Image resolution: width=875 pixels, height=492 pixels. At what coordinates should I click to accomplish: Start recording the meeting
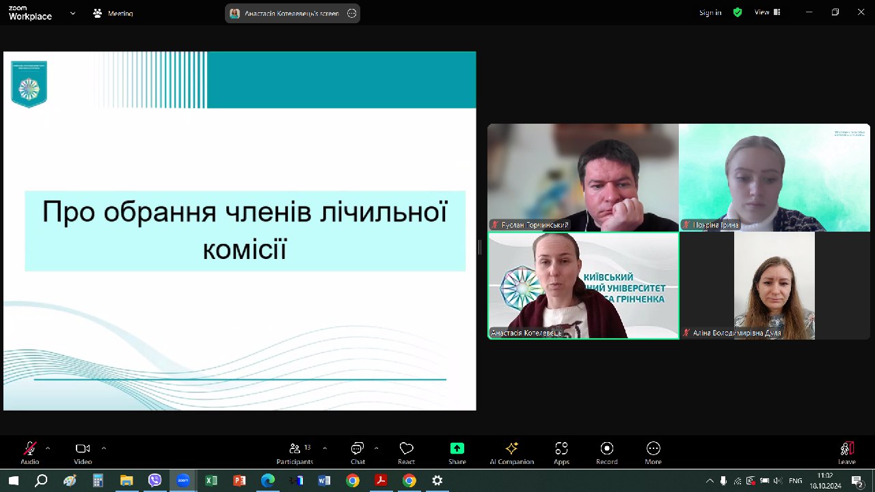point(606,452)
